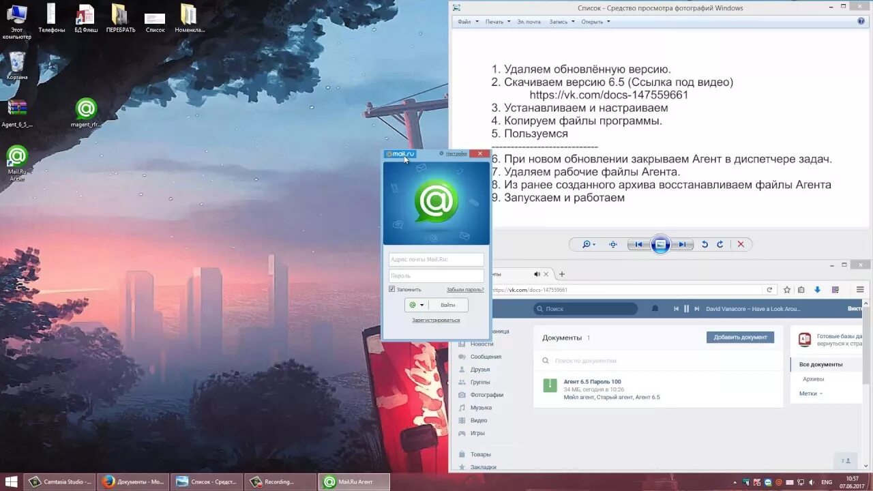Image resolution: width=873 pixels, height=491 pixels.
Task: Open document Агент 6.5 Пароль 100
Action: (x=592, y=381)
